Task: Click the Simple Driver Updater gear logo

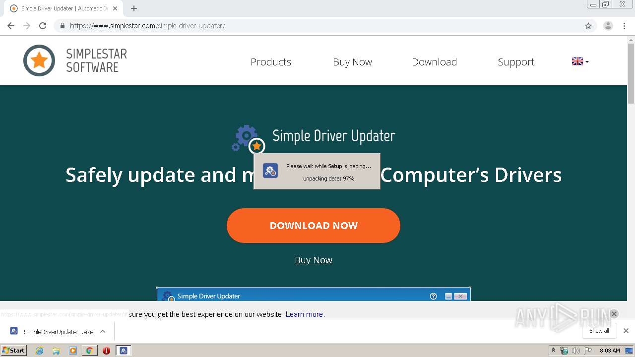Action: [x=248, y=139]
